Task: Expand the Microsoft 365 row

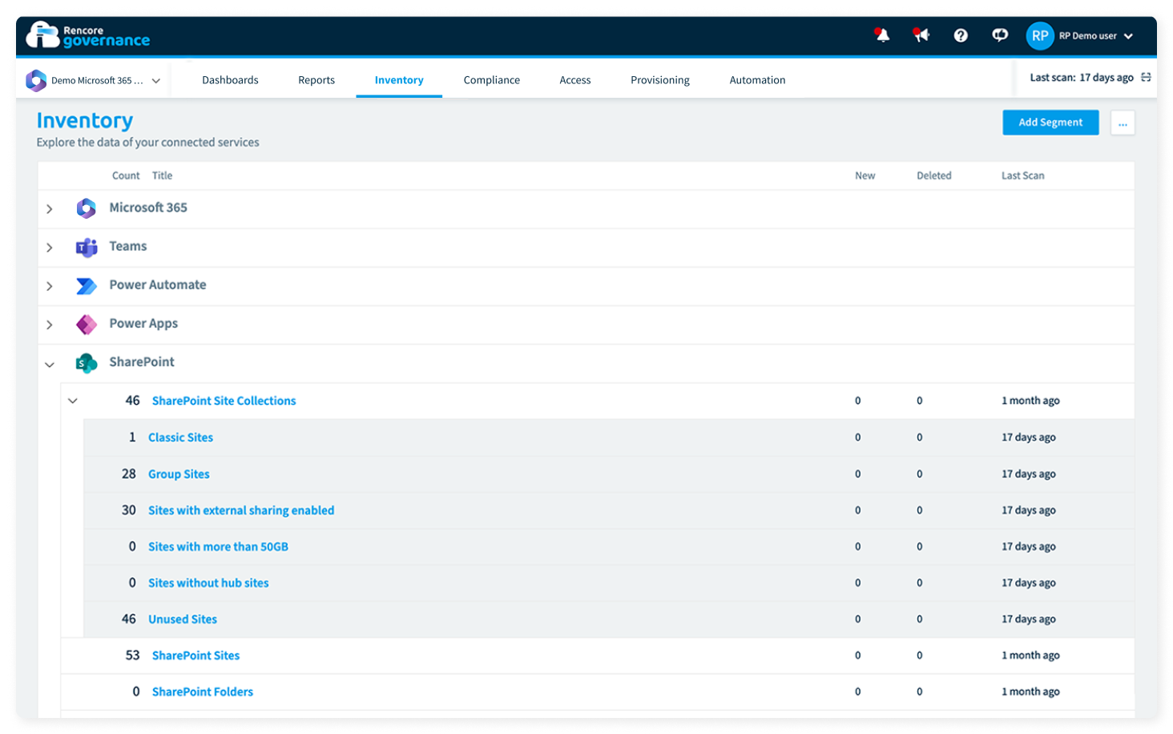Action: (x=50, y=209)
